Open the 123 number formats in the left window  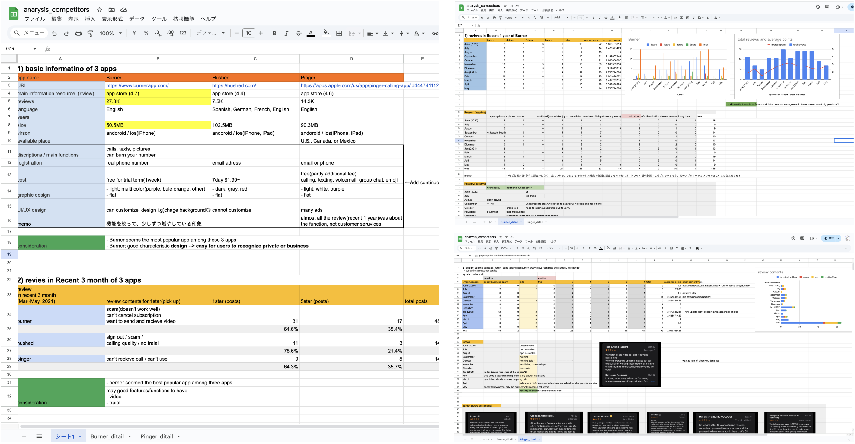183,33
